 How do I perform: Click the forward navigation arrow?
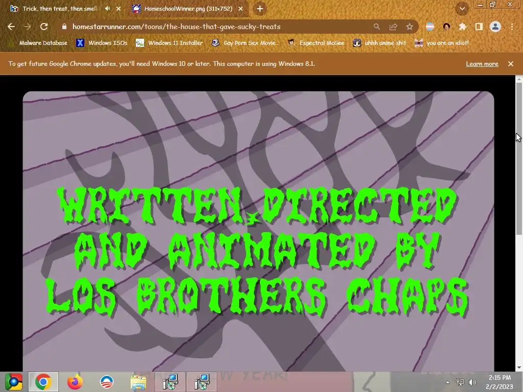[28, 27]
